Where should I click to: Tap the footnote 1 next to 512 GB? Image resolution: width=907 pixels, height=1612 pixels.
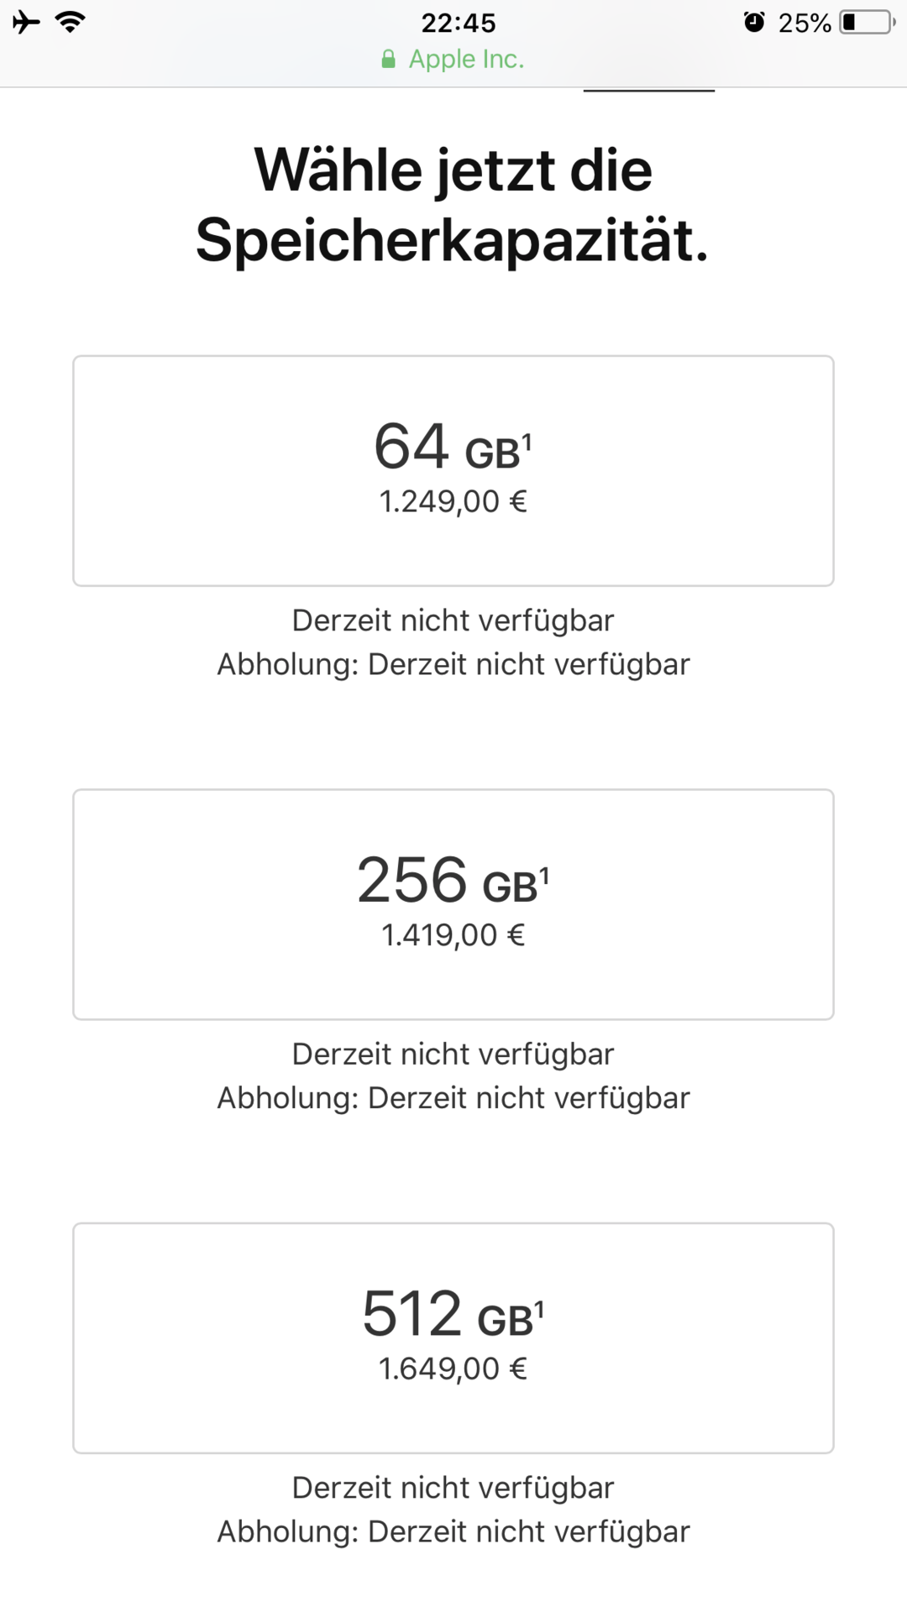pyautogui.click(x=539, y=1309)
